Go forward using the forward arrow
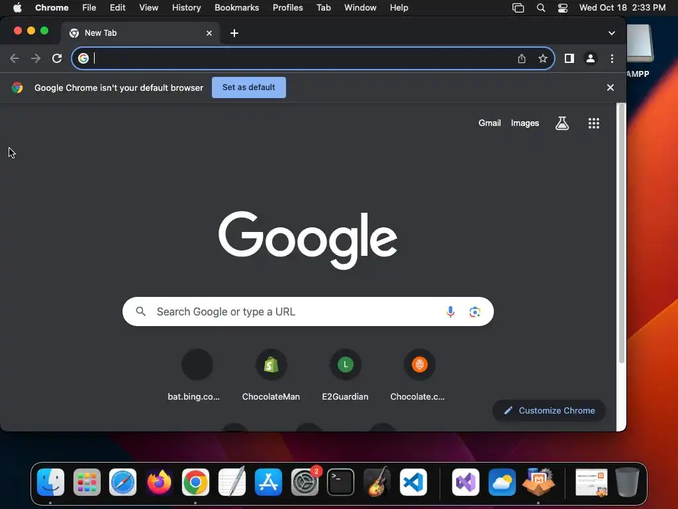This screenshot has width=678, height=509. (x=36, y=58)
